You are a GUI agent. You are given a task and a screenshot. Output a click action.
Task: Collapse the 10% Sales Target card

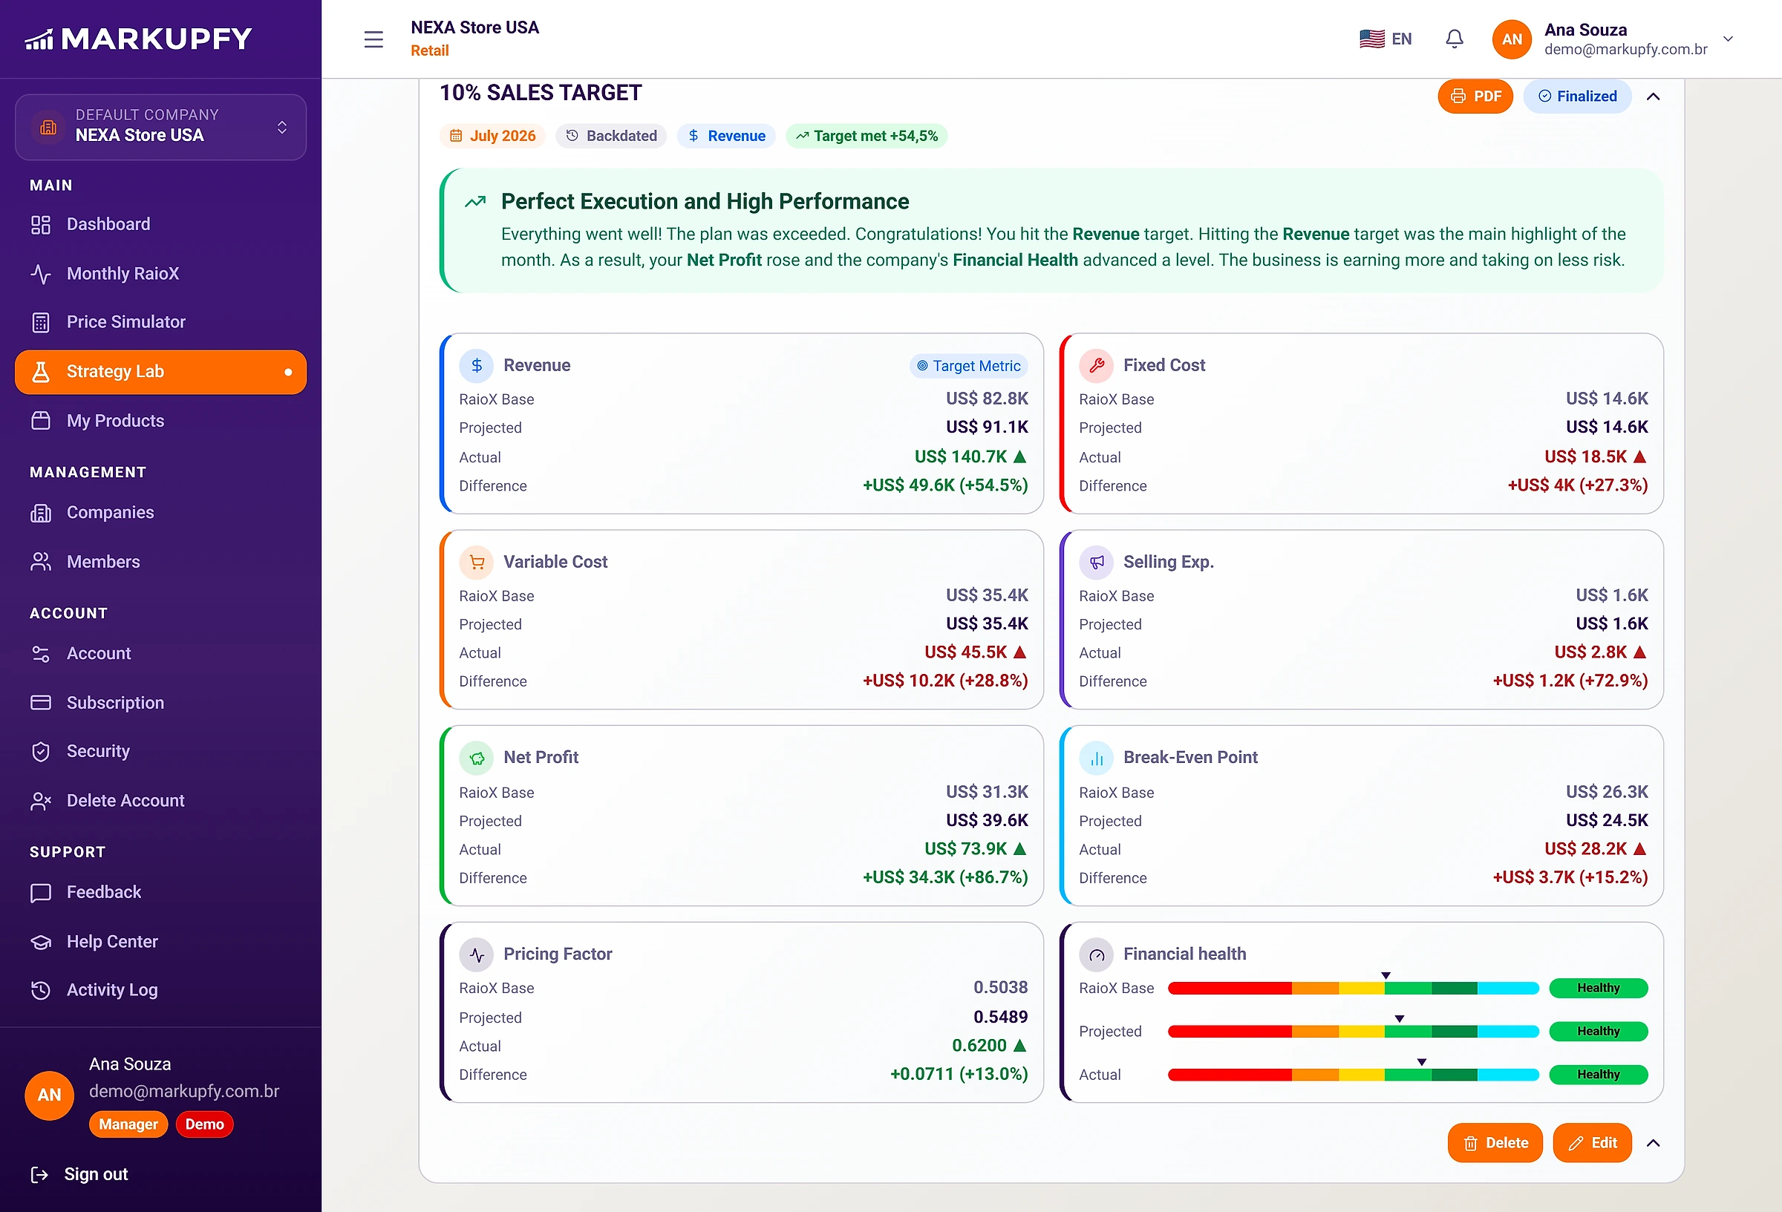pos(1654,96)
